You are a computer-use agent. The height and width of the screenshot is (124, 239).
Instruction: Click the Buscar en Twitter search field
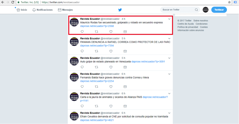[178, 10]
